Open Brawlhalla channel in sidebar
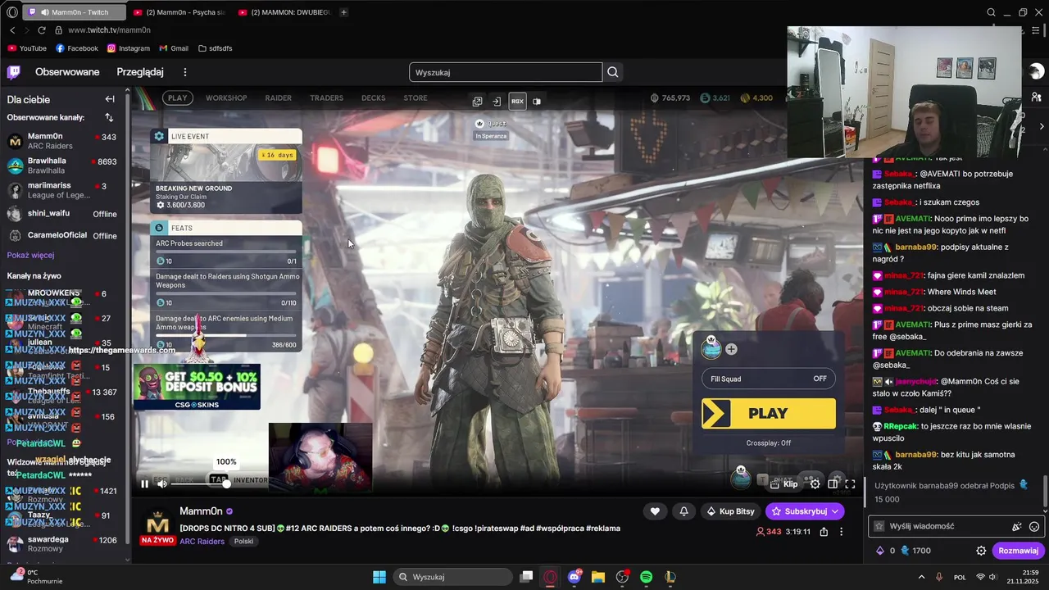This screenshot has width=1049, height=590. (x=62, y=166)
